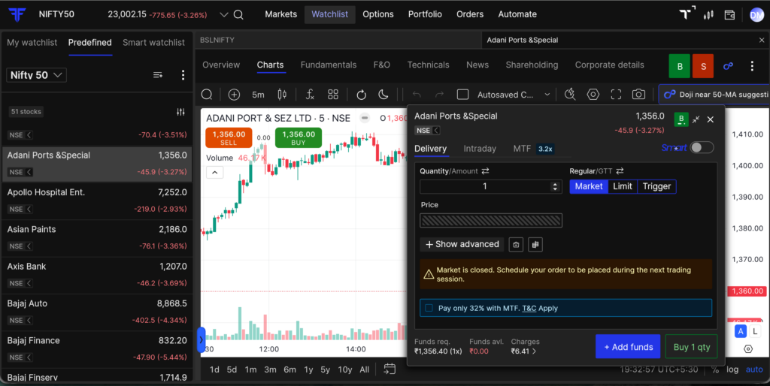Click the green B buy button beside tabs
Screen dimensions: 770x386
(680, 66)
